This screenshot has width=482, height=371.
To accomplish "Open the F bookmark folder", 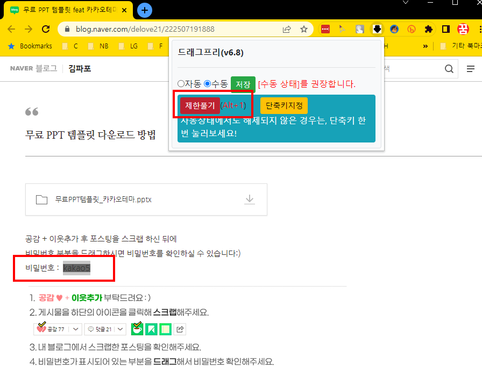I will (155, 46).
